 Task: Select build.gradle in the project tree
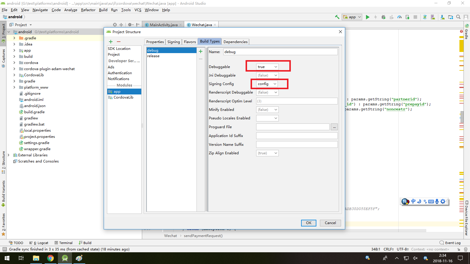pos(34,112)
